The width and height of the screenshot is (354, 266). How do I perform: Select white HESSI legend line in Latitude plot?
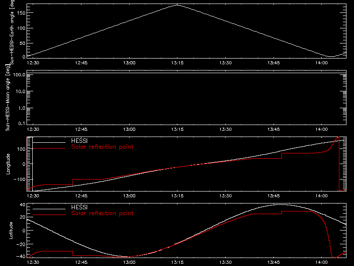click(x=49, y=209)
